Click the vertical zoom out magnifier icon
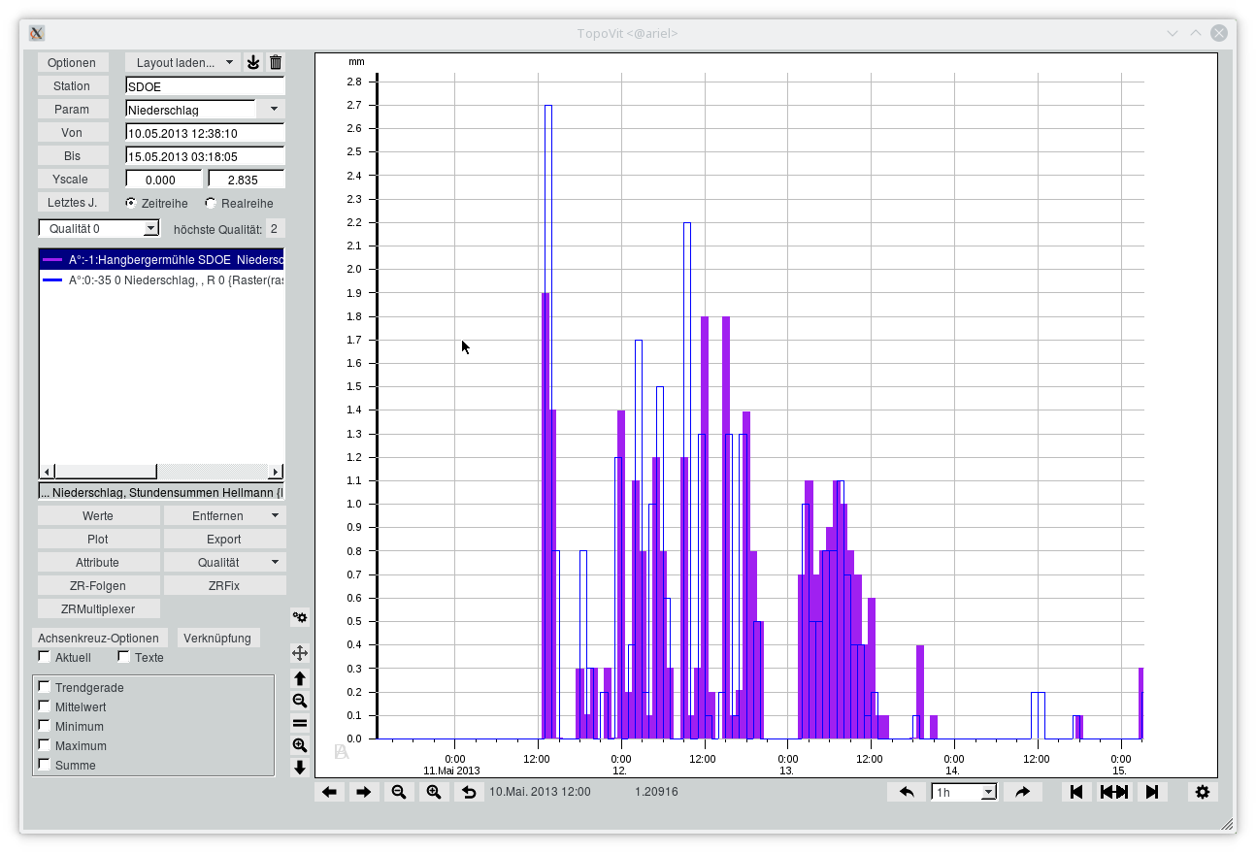Image resolution: width=1256 pixels, height=853 pixels. pos(300,701)
